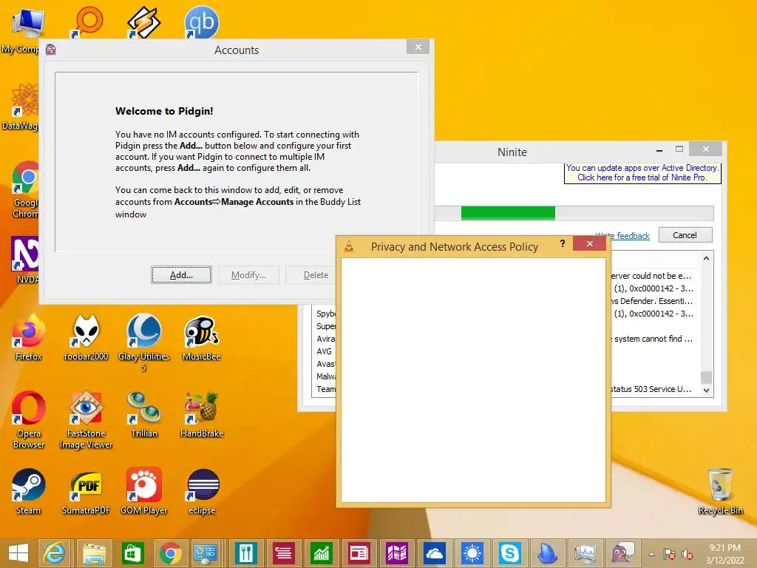Viewport: 757px width, 568px height.
Task: Click the Ninite Pro free trial notice
Action: (642, 173)
